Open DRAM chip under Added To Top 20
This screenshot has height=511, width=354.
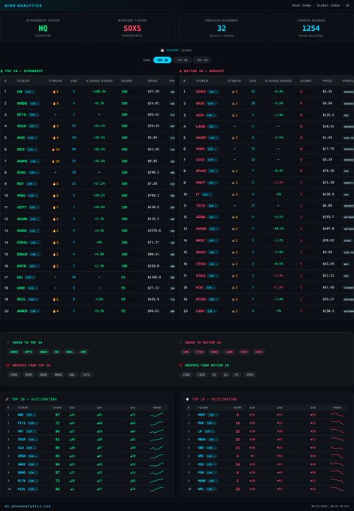pyautogui.click(x=44, y=352)
